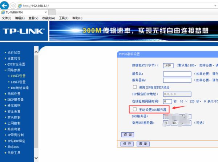Click the browser back arrow button

[x=5, y=5]
